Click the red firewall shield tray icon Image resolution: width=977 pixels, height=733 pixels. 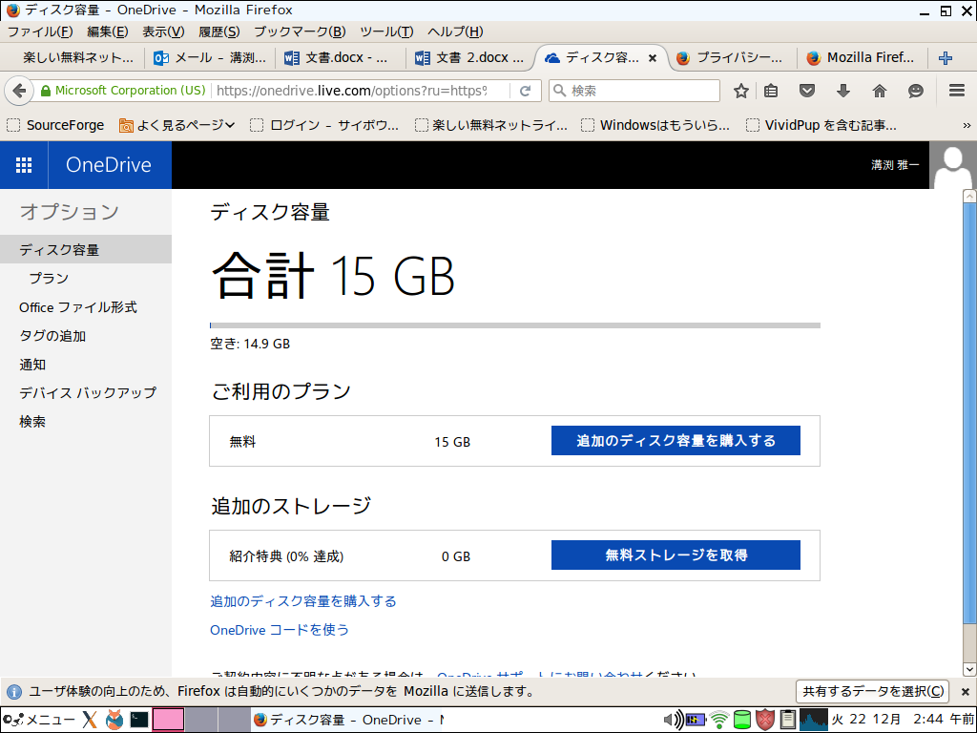pyautogui.click(x=765, y=720)
